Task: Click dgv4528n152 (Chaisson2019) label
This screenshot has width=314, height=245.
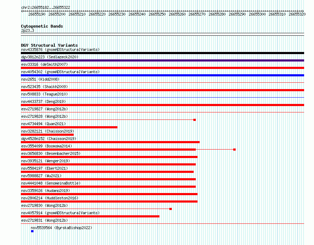Action: click(x=49, y=139)
